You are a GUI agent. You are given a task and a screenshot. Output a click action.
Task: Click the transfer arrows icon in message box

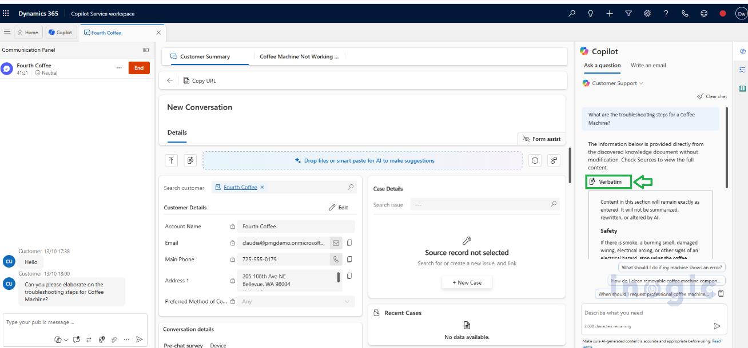(x=89, y=339)
